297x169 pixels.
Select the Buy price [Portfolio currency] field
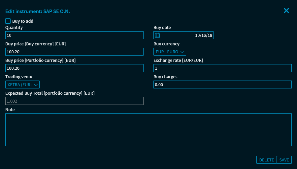point(74,68)
